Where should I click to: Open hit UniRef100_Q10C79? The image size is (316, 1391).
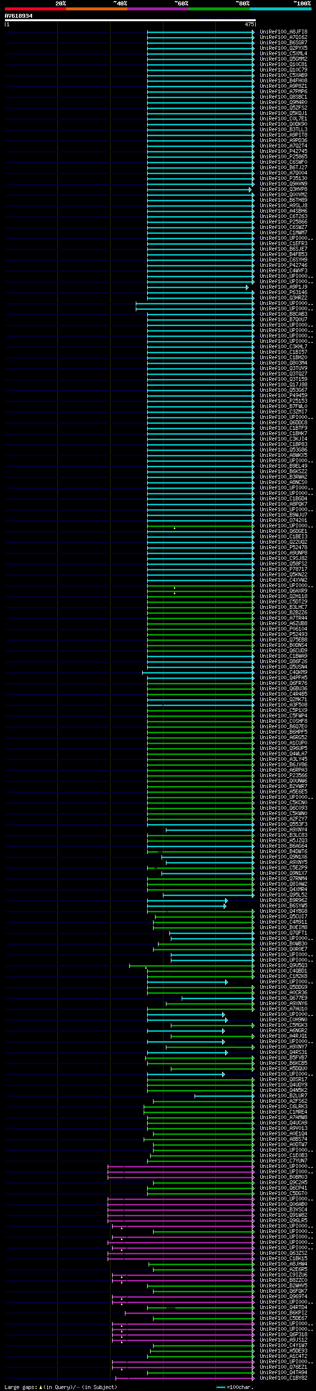(283, 70)
